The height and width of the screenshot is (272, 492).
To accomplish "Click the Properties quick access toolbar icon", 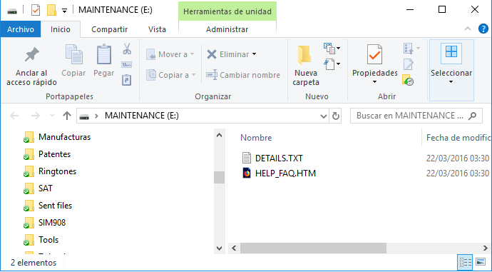I will point(36,10).
